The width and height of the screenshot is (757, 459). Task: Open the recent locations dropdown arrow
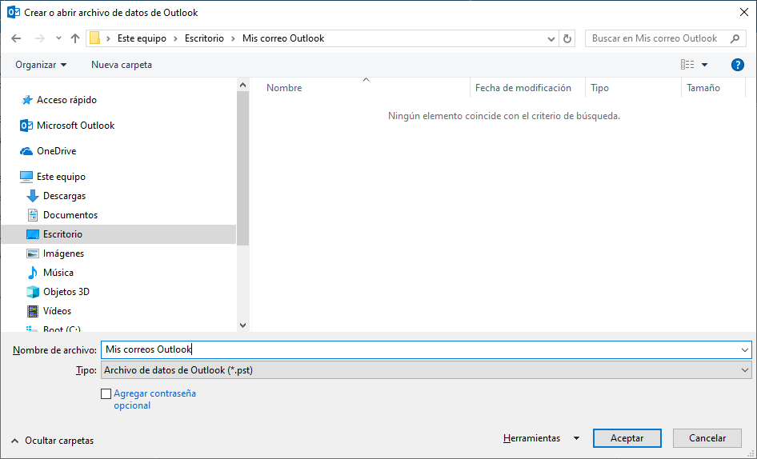tap(58, 38)
